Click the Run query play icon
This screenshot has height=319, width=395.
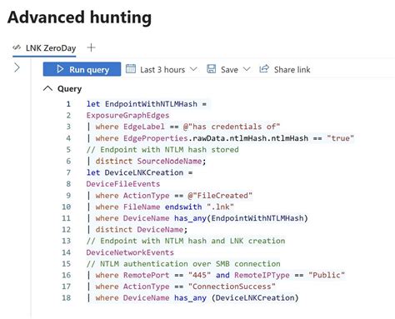[x=60, y=69]
